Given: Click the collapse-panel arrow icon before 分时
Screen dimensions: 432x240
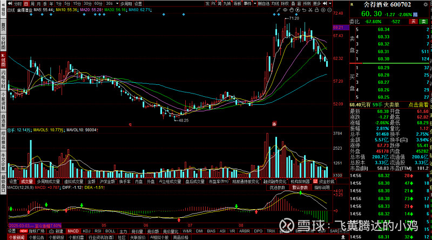Looking at the screenshot, I should coord(10,4).
